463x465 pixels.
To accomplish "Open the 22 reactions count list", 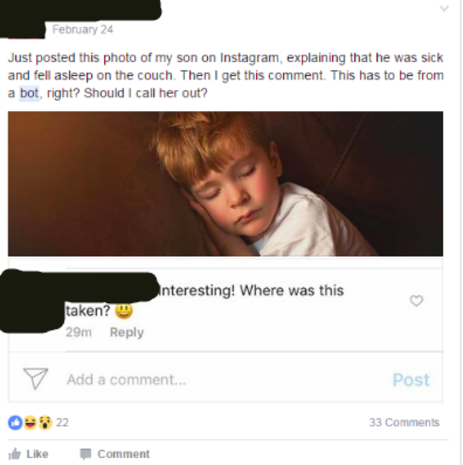I will [x=62, y=423].
